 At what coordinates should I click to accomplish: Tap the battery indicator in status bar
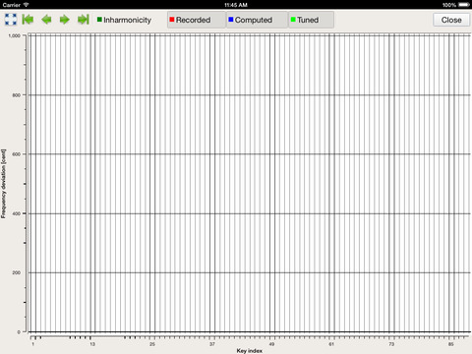point(463,5)
